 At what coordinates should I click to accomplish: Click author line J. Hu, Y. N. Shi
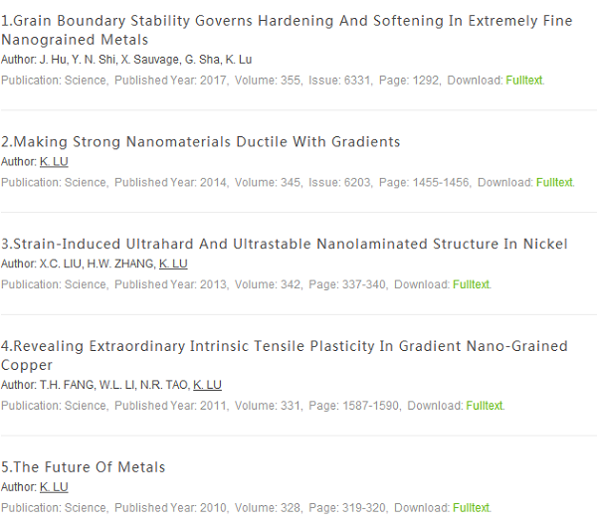click(x=126, y=60)
